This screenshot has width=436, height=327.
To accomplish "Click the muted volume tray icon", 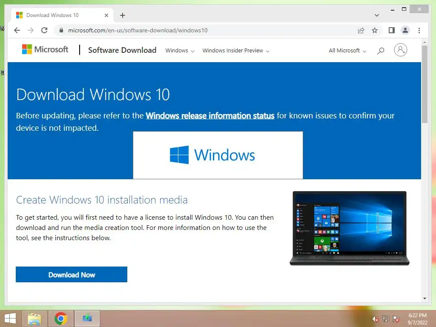I will pyautogui.click(x=376, y=319).
